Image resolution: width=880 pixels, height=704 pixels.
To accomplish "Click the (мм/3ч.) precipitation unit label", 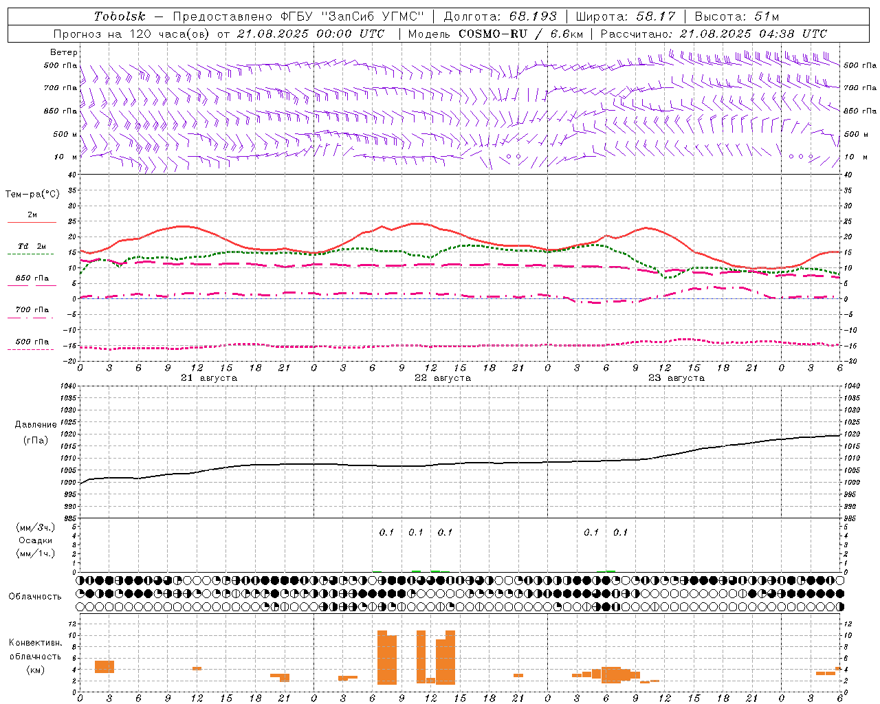I will pyautogui.click(x=36, y=528).
